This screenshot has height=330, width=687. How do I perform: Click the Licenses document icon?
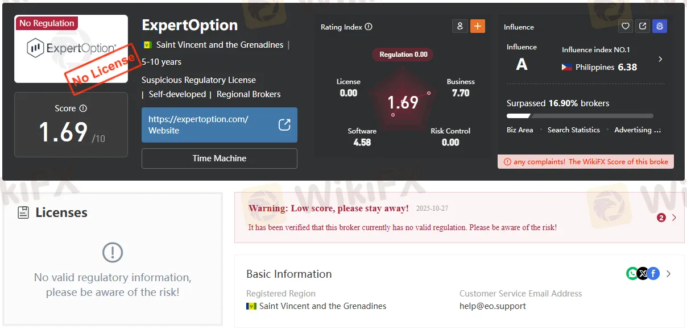(23, 212)
